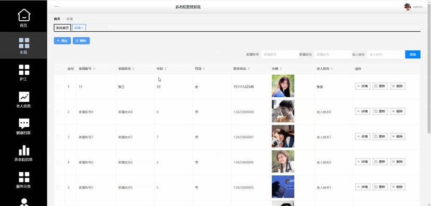This screenshot has height=206, width=431.
Task: Click 更新 edit button for 家属姓名8 row
Action: point(380,111)
